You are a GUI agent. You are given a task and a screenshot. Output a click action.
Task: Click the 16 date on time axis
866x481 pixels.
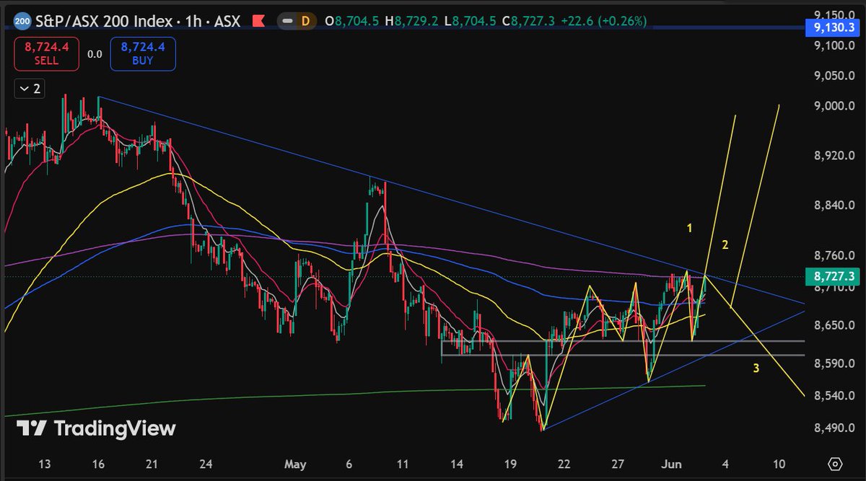(x=97, y=464)
